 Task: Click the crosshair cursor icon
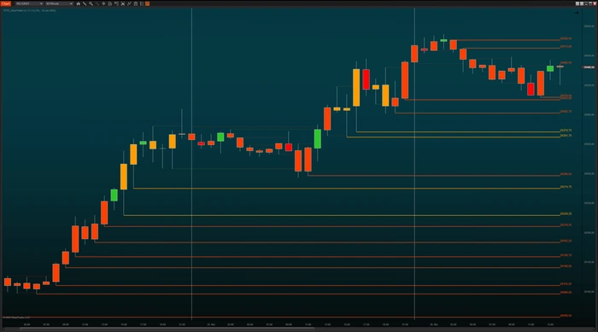point(103,3)
